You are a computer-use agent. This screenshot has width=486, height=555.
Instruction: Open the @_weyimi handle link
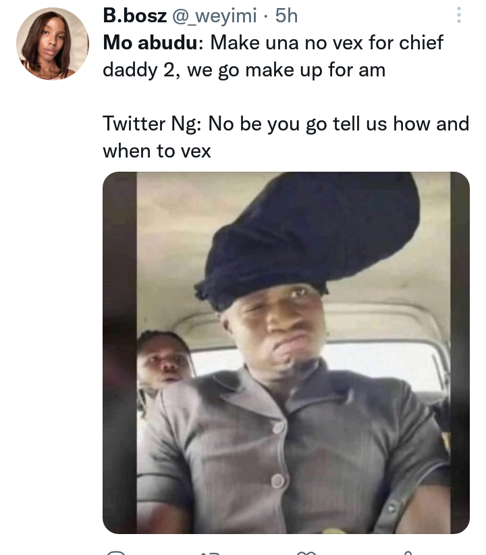point(214,16)
